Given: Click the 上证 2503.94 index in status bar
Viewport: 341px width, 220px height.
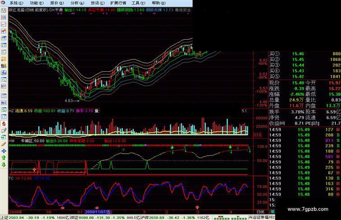Looking at the screenshot, I should click(35, 218).
